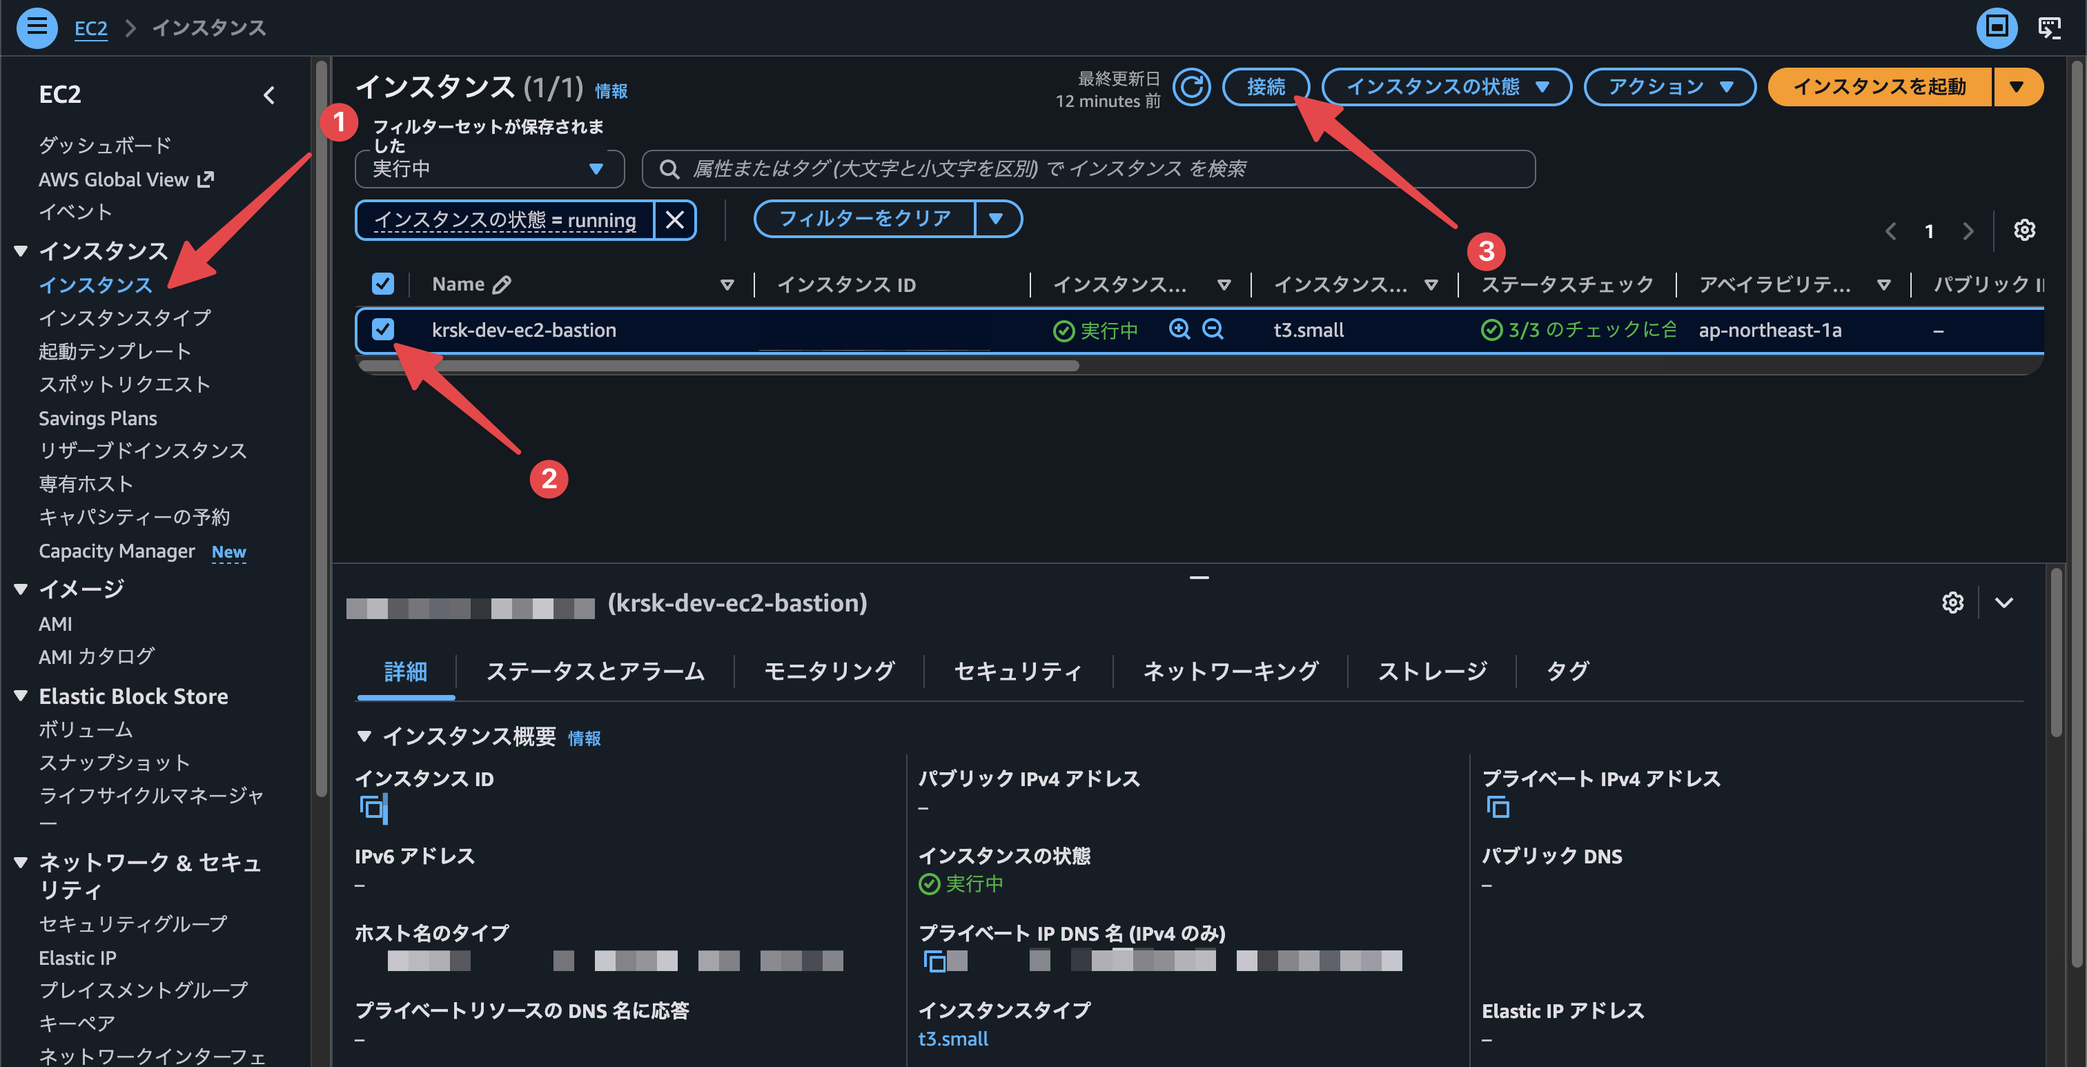This screenshot has height=1067, width=2087.
Task: Open the t3.small instance type link
Action: point(953,1039)
